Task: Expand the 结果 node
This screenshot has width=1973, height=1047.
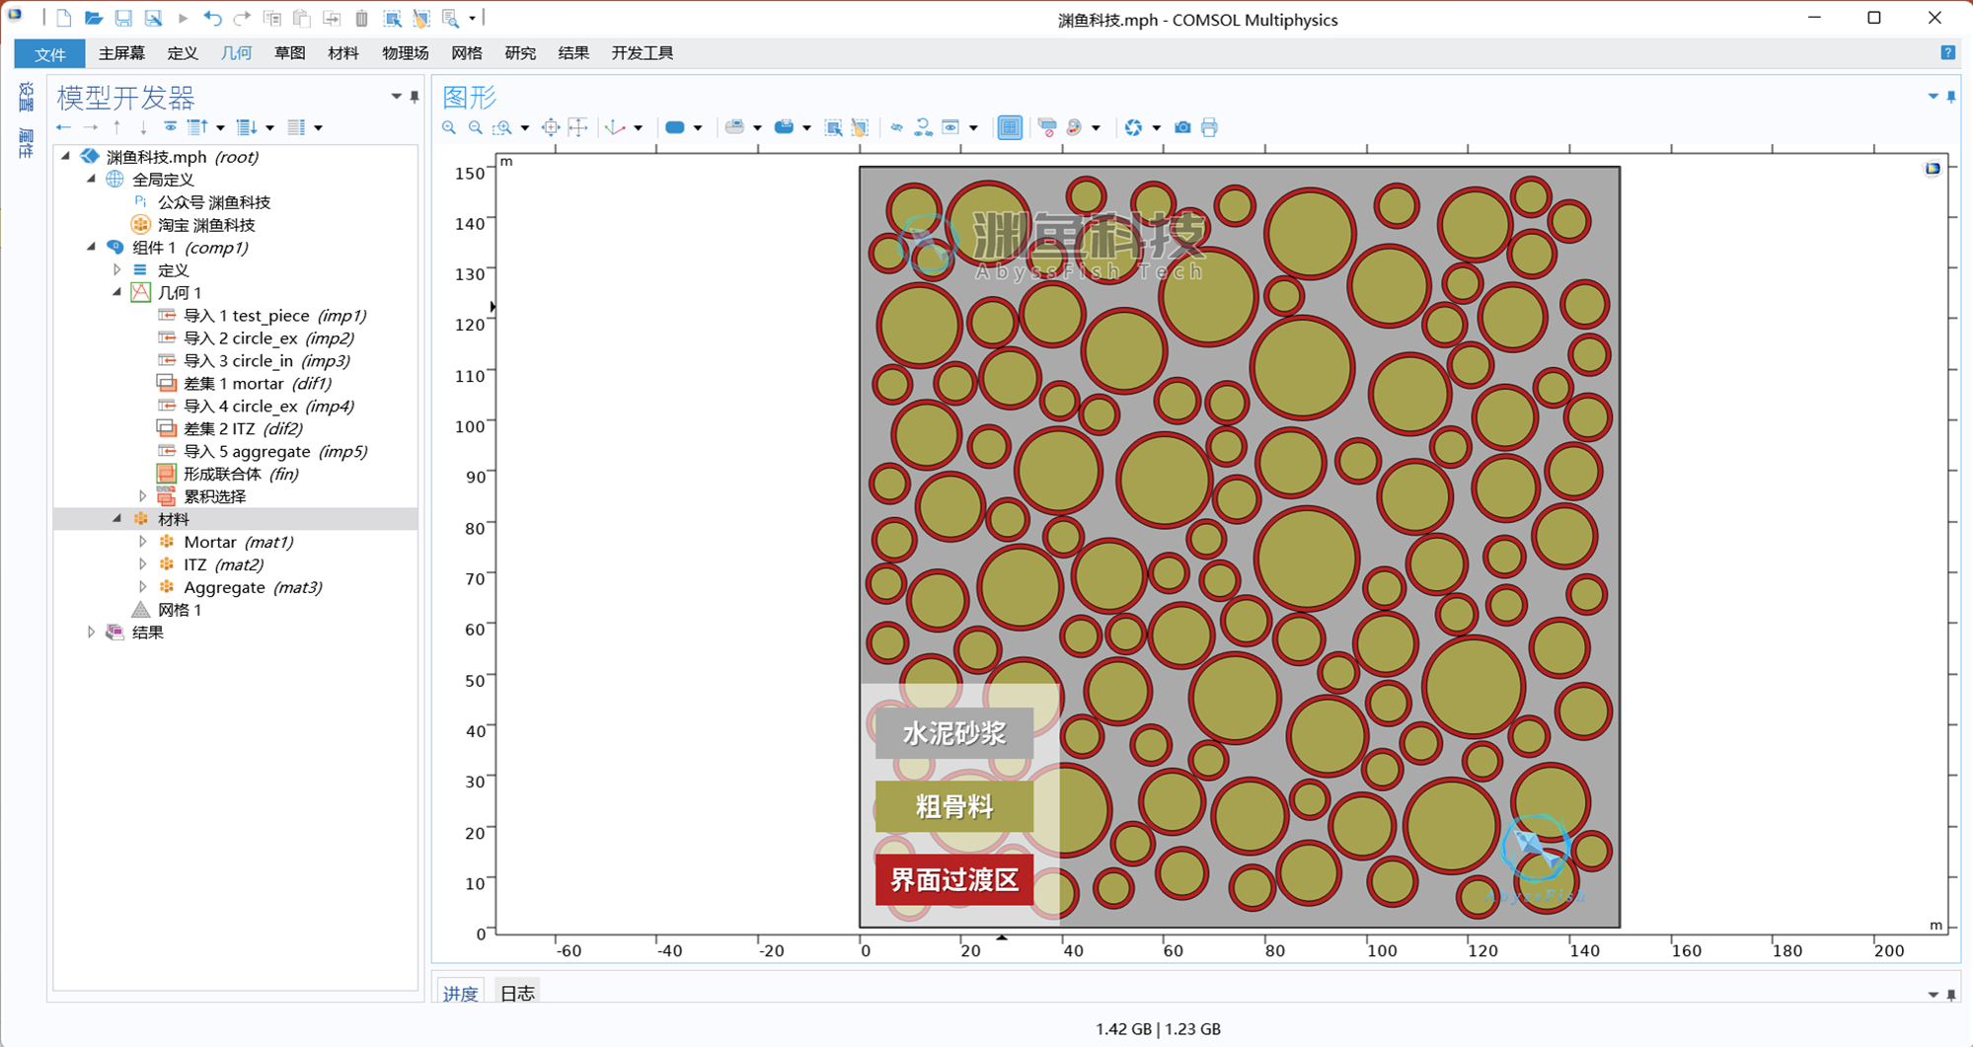Action: coord(92,632)
